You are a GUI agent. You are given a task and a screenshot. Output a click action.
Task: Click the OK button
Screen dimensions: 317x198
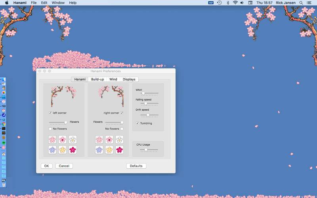(46, 166)
